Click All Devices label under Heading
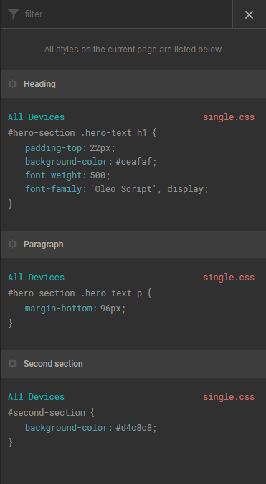 coord(37,117)
